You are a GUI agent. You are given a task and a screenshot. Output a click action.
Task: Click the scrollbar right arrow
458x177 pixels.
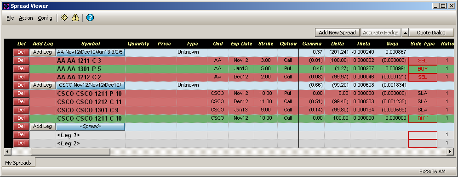pyautogui.click(x=451, y=151)
